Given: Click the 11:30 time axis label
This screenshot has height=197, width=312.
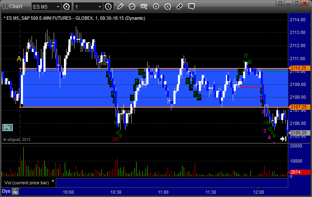Looking at the screenshot, I should click(x=211, y=192).
